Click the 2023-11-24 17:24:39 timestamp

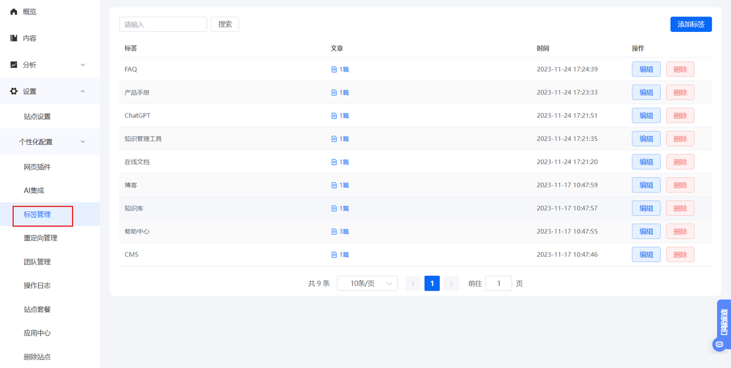567,69
